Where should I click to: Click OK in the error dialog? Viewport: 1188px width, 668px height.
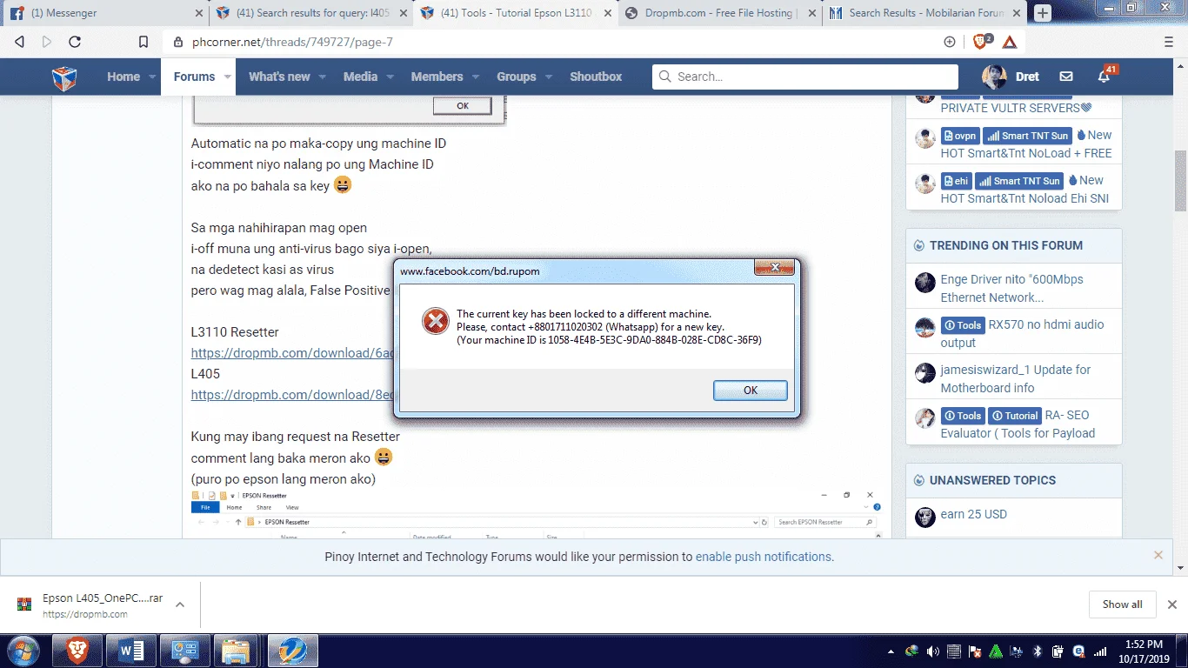coord(750,391)
